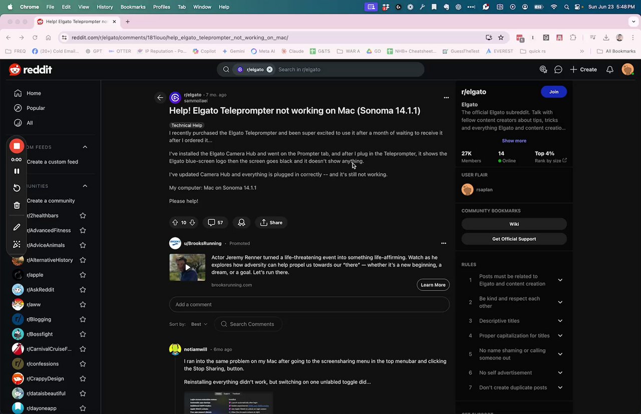Image resolution: width=641 pixels, height=414 pixels.
Task: Open the notifications bell
Action: [609, 70]
